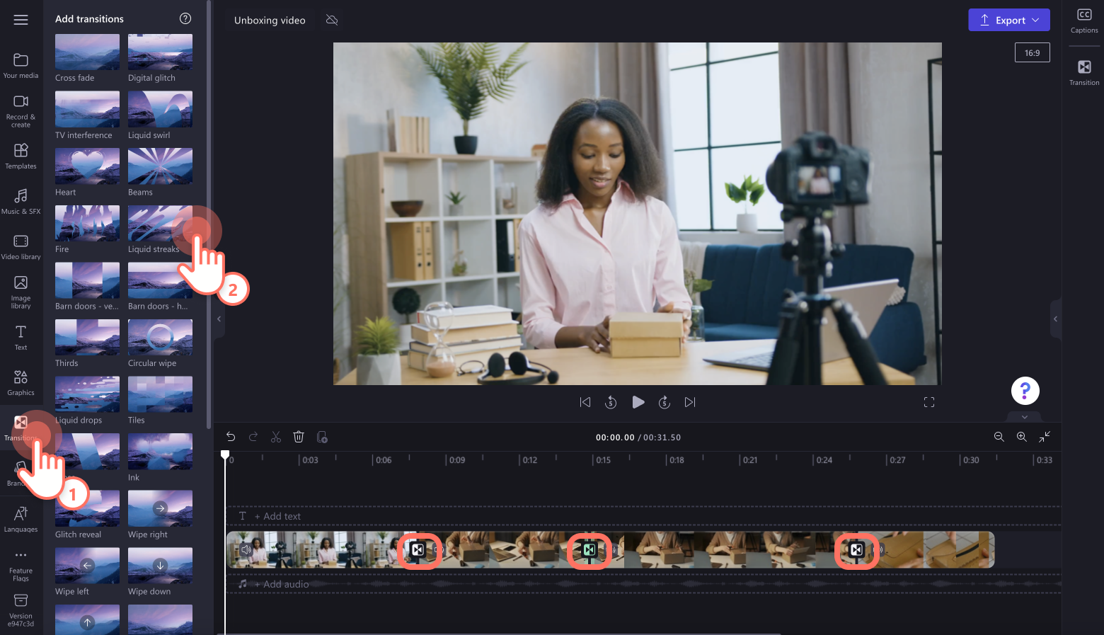The image size is (1104, 635).
Task: Switch to the Templates tab
Action: (21, 156)
